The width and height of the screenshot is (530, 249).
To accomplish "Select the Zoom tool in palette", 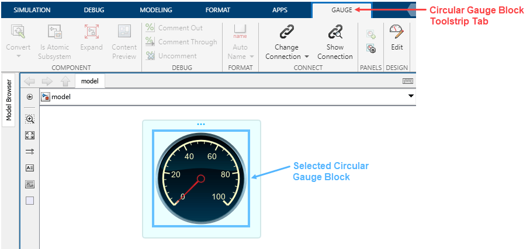I will pyautogui.click(x=30, y=119).
